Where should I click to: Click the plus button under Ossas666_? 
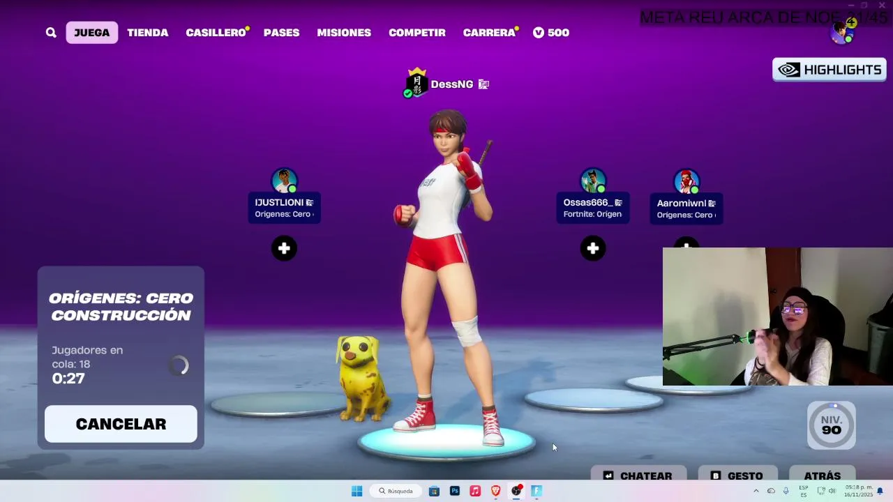[593, 248]
